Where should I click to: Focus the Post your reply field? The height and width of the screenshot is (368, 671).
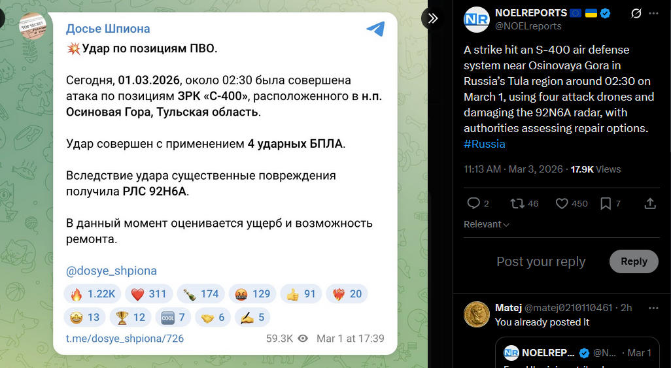541,261
